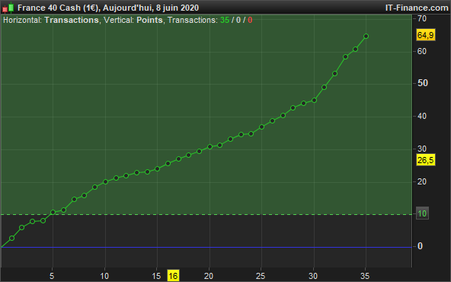Select the first data point at transaction 1
Screen dimensions: 451x282
click(x=11, y=238)
